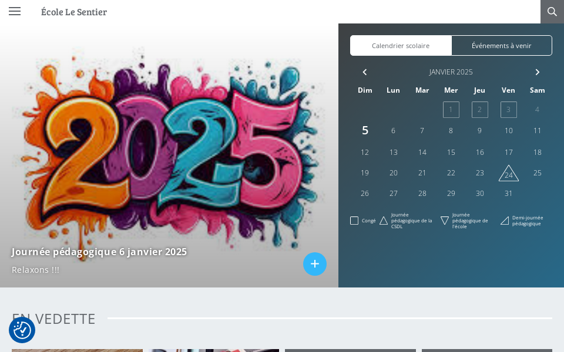Select today's date, January 5
564x352 pixels.
(x=365, y=130)
